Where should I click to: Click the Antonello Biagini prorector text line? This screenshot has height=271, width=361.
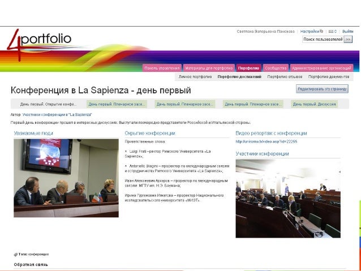pyautogui.click(x=177, y=169)
